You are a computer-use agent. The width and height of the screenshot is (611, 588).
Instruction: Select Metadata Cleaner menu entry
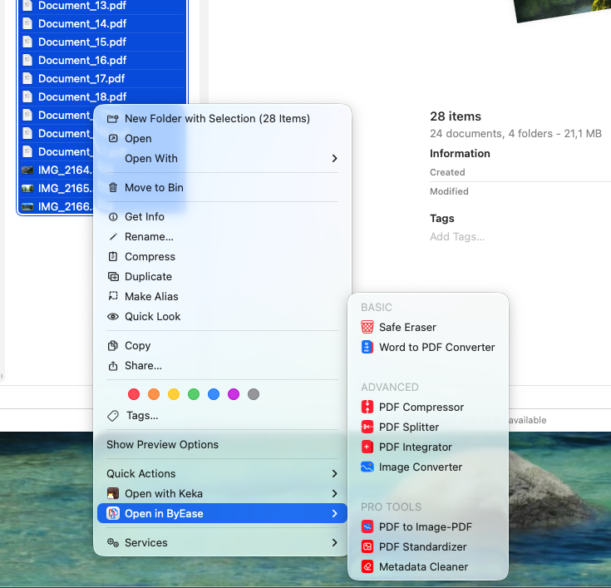tap(428, 566)
